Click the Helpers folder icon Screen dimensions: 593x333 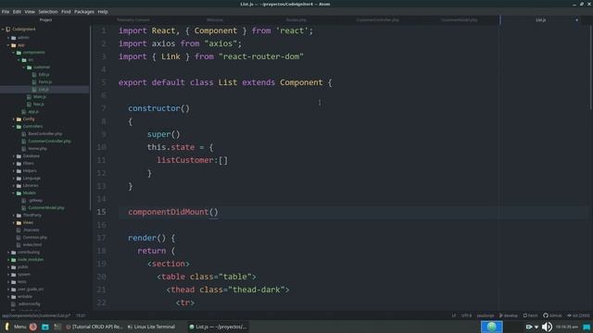19,170
